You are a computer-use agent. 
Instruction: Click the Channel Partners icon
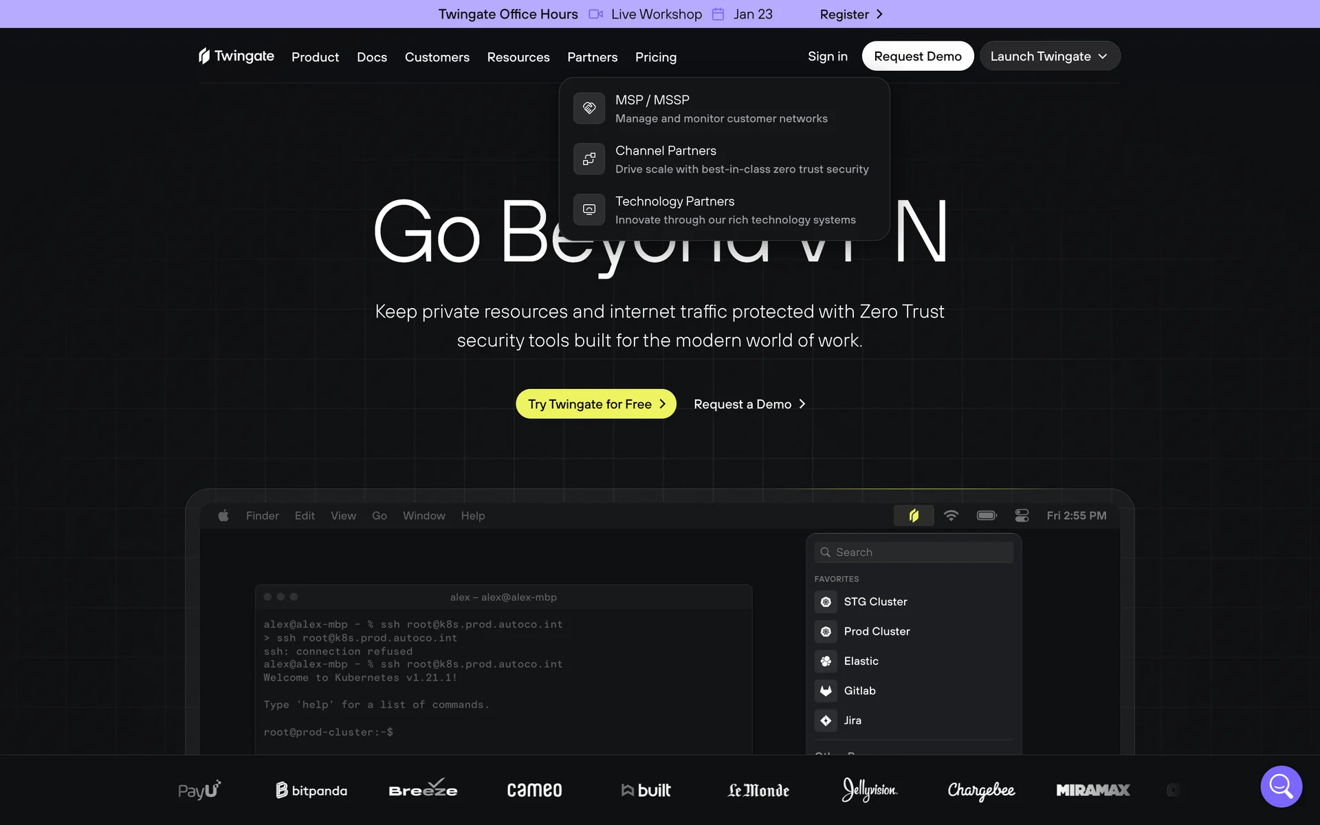point(589,159)
